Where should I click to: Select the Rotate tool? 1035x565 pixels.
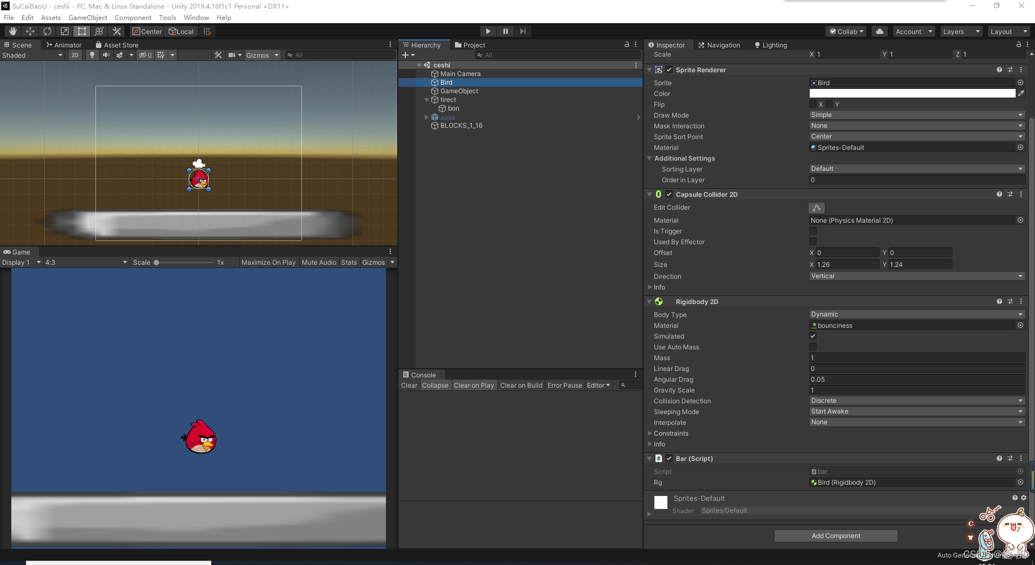(x=47, y=31)
